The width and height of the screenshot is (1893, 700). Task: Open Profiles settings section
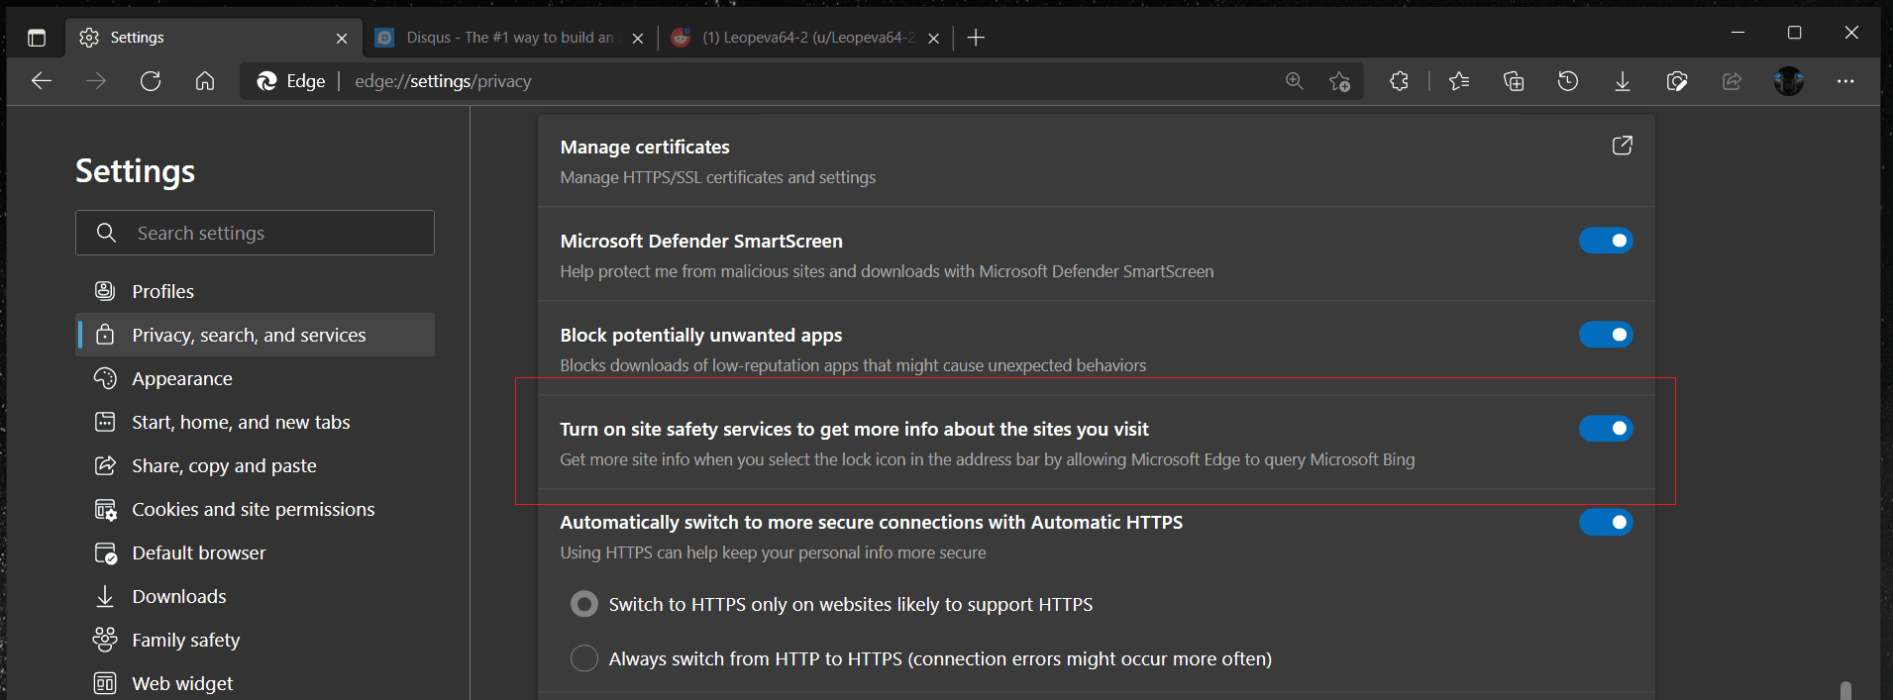click(256, 291)
